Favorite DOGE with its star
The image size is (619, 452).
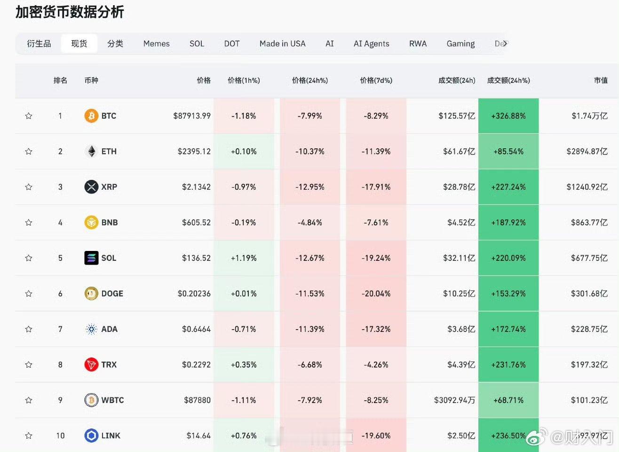[x=29, y=293]
